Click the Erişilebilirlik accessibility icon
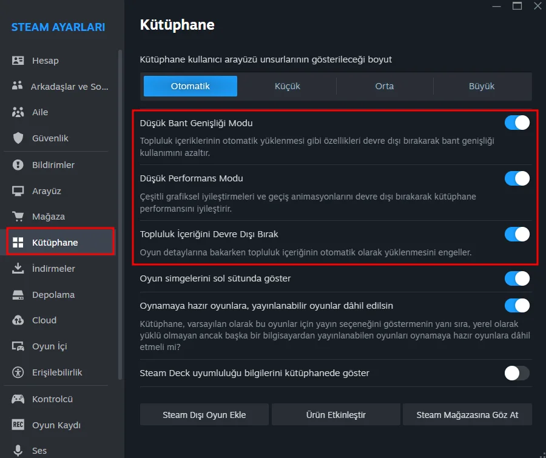 (18, 372)
